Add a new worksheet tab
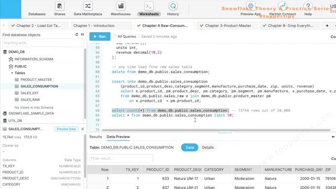The width and height of the screenshot is (336, 189). click(327, 26)
